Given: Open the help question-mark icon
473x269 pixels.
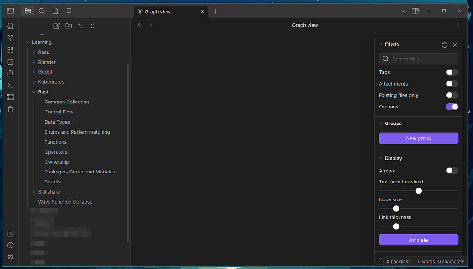Looking at the screenshot, I should point(10,245).
